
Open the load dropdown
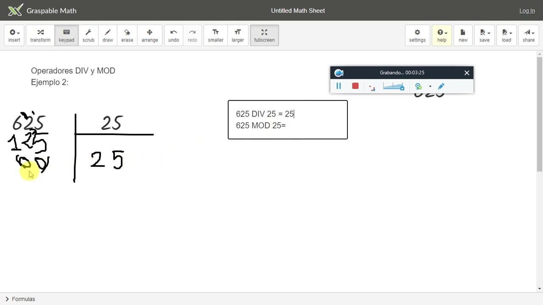(507, 36)
